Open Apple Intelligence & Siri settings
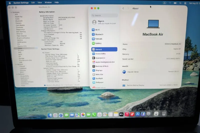The height and width of the screenshot is (133, 200). [103, 62]
